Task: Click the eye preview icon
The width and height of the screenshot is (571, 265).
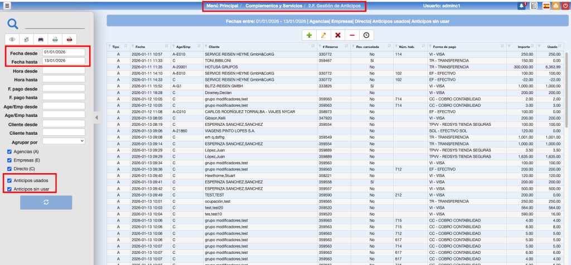Action: (13, 39)
